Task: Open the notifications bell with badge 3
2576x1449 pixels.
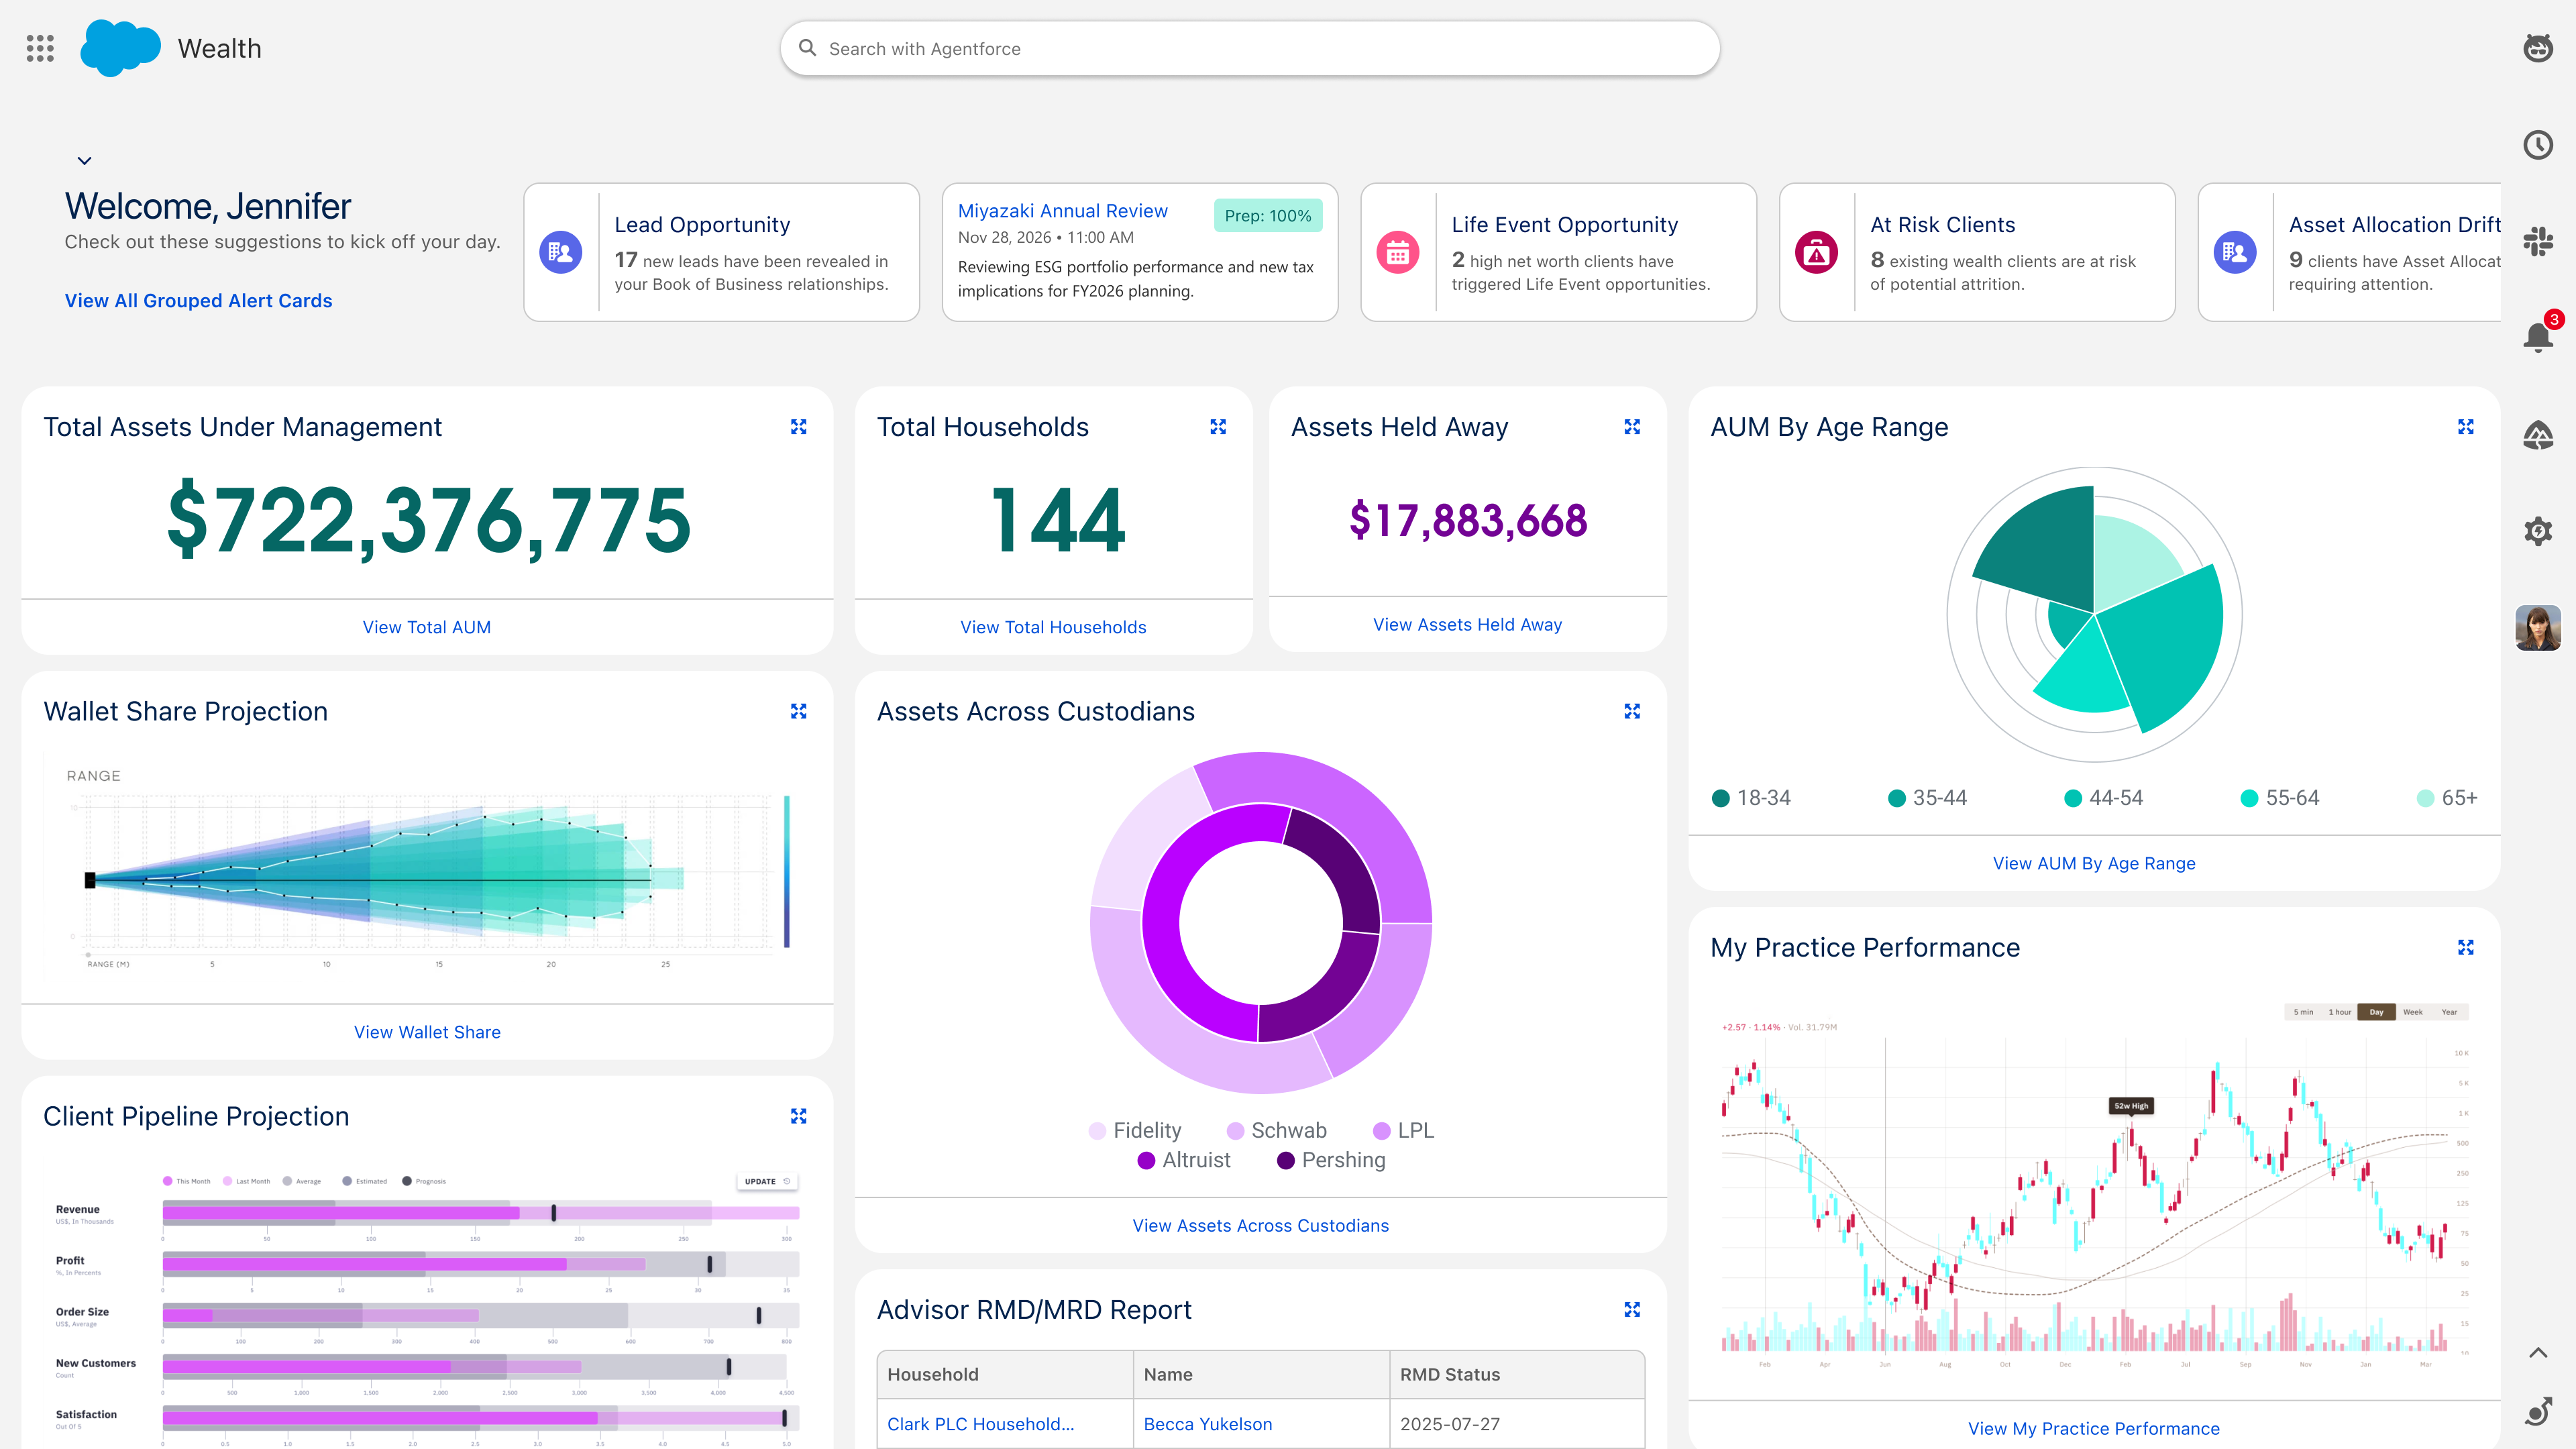Action: click(2538, 337)
